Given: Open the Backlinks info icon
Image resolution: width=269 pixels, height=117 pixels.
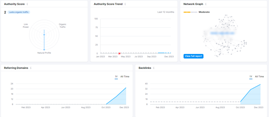Looking at the screenshot, I should [x=154, y=68].
